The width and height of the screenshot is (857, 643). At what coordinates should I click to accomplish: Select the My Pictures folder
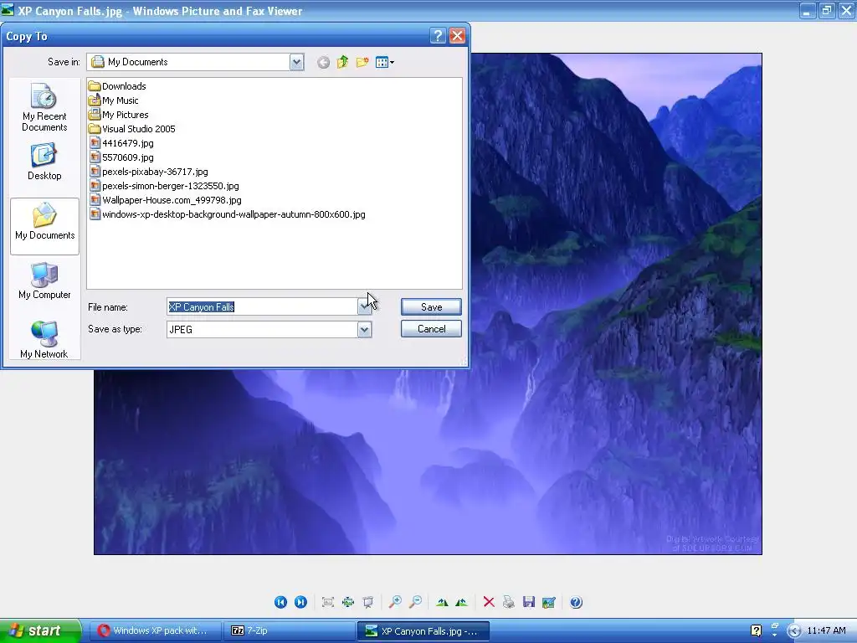[x=118, y=114]
